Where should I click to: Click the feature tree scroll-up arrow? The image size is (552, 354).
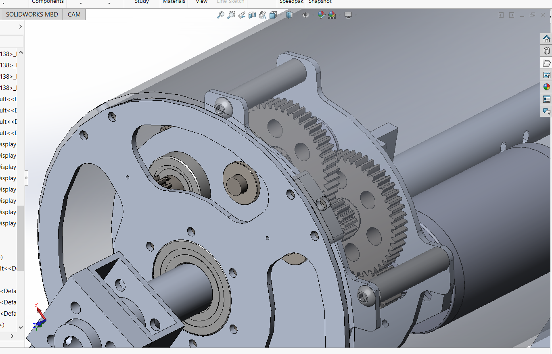21,53
